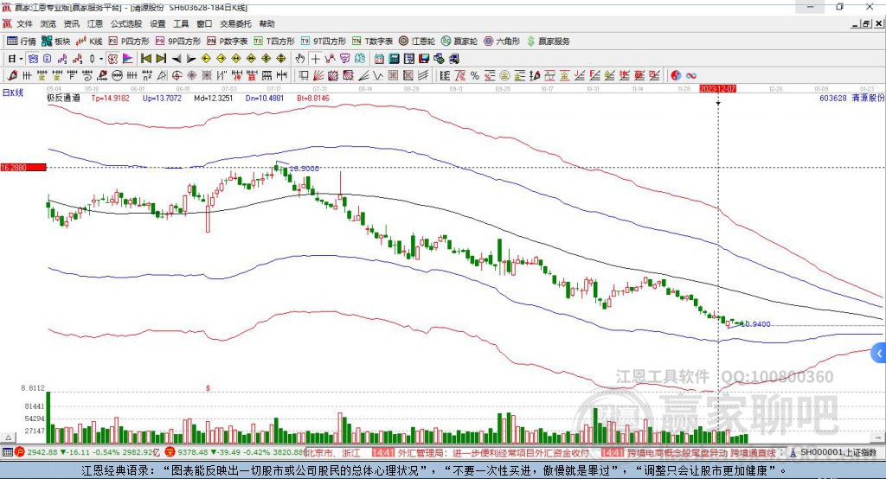This screenshot has height=479, width=886.
Task: Open the calendar date icon
Action: click(x=379, y=59)
